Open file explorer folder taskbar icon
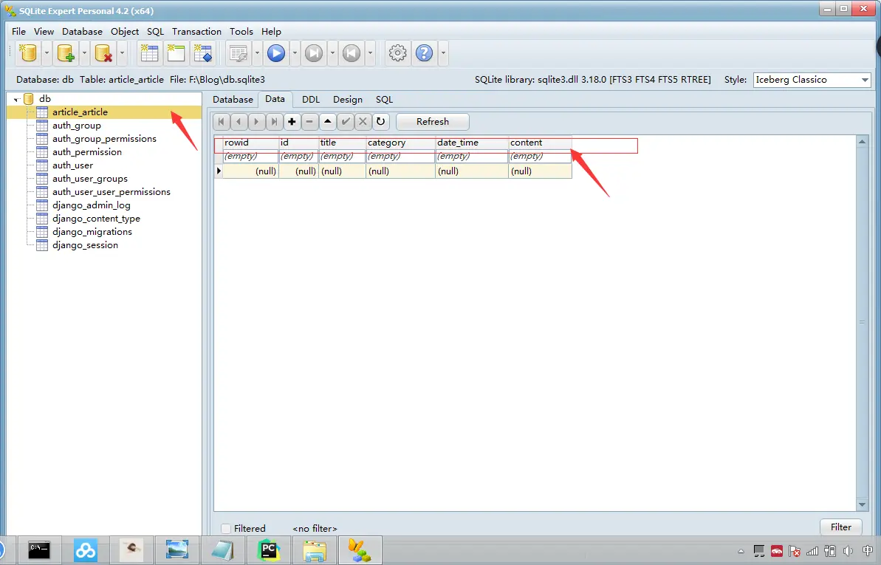 click(x=314, y=549)
